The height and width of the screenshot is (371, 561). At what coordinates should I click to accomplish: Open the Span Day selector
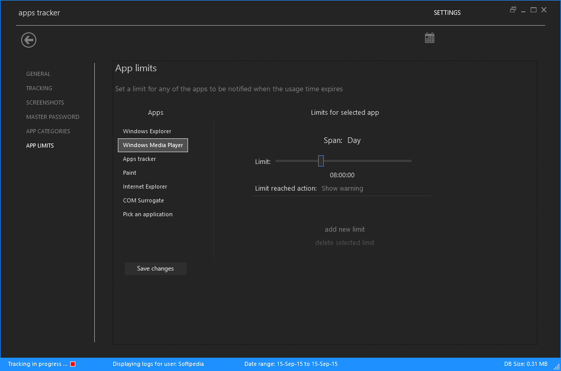tap(354, 140)
